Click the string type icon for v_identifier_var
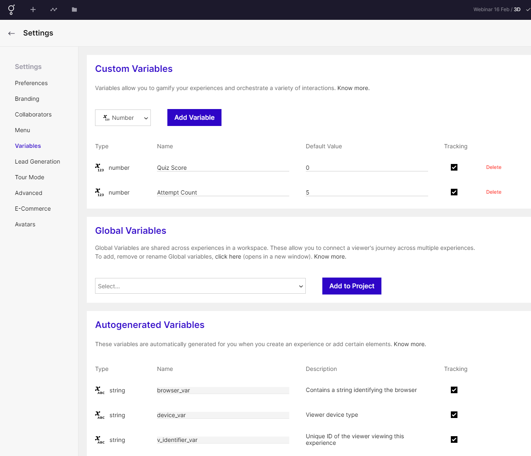This screenshot has height=456, width=531. click(x=100, y=440)
